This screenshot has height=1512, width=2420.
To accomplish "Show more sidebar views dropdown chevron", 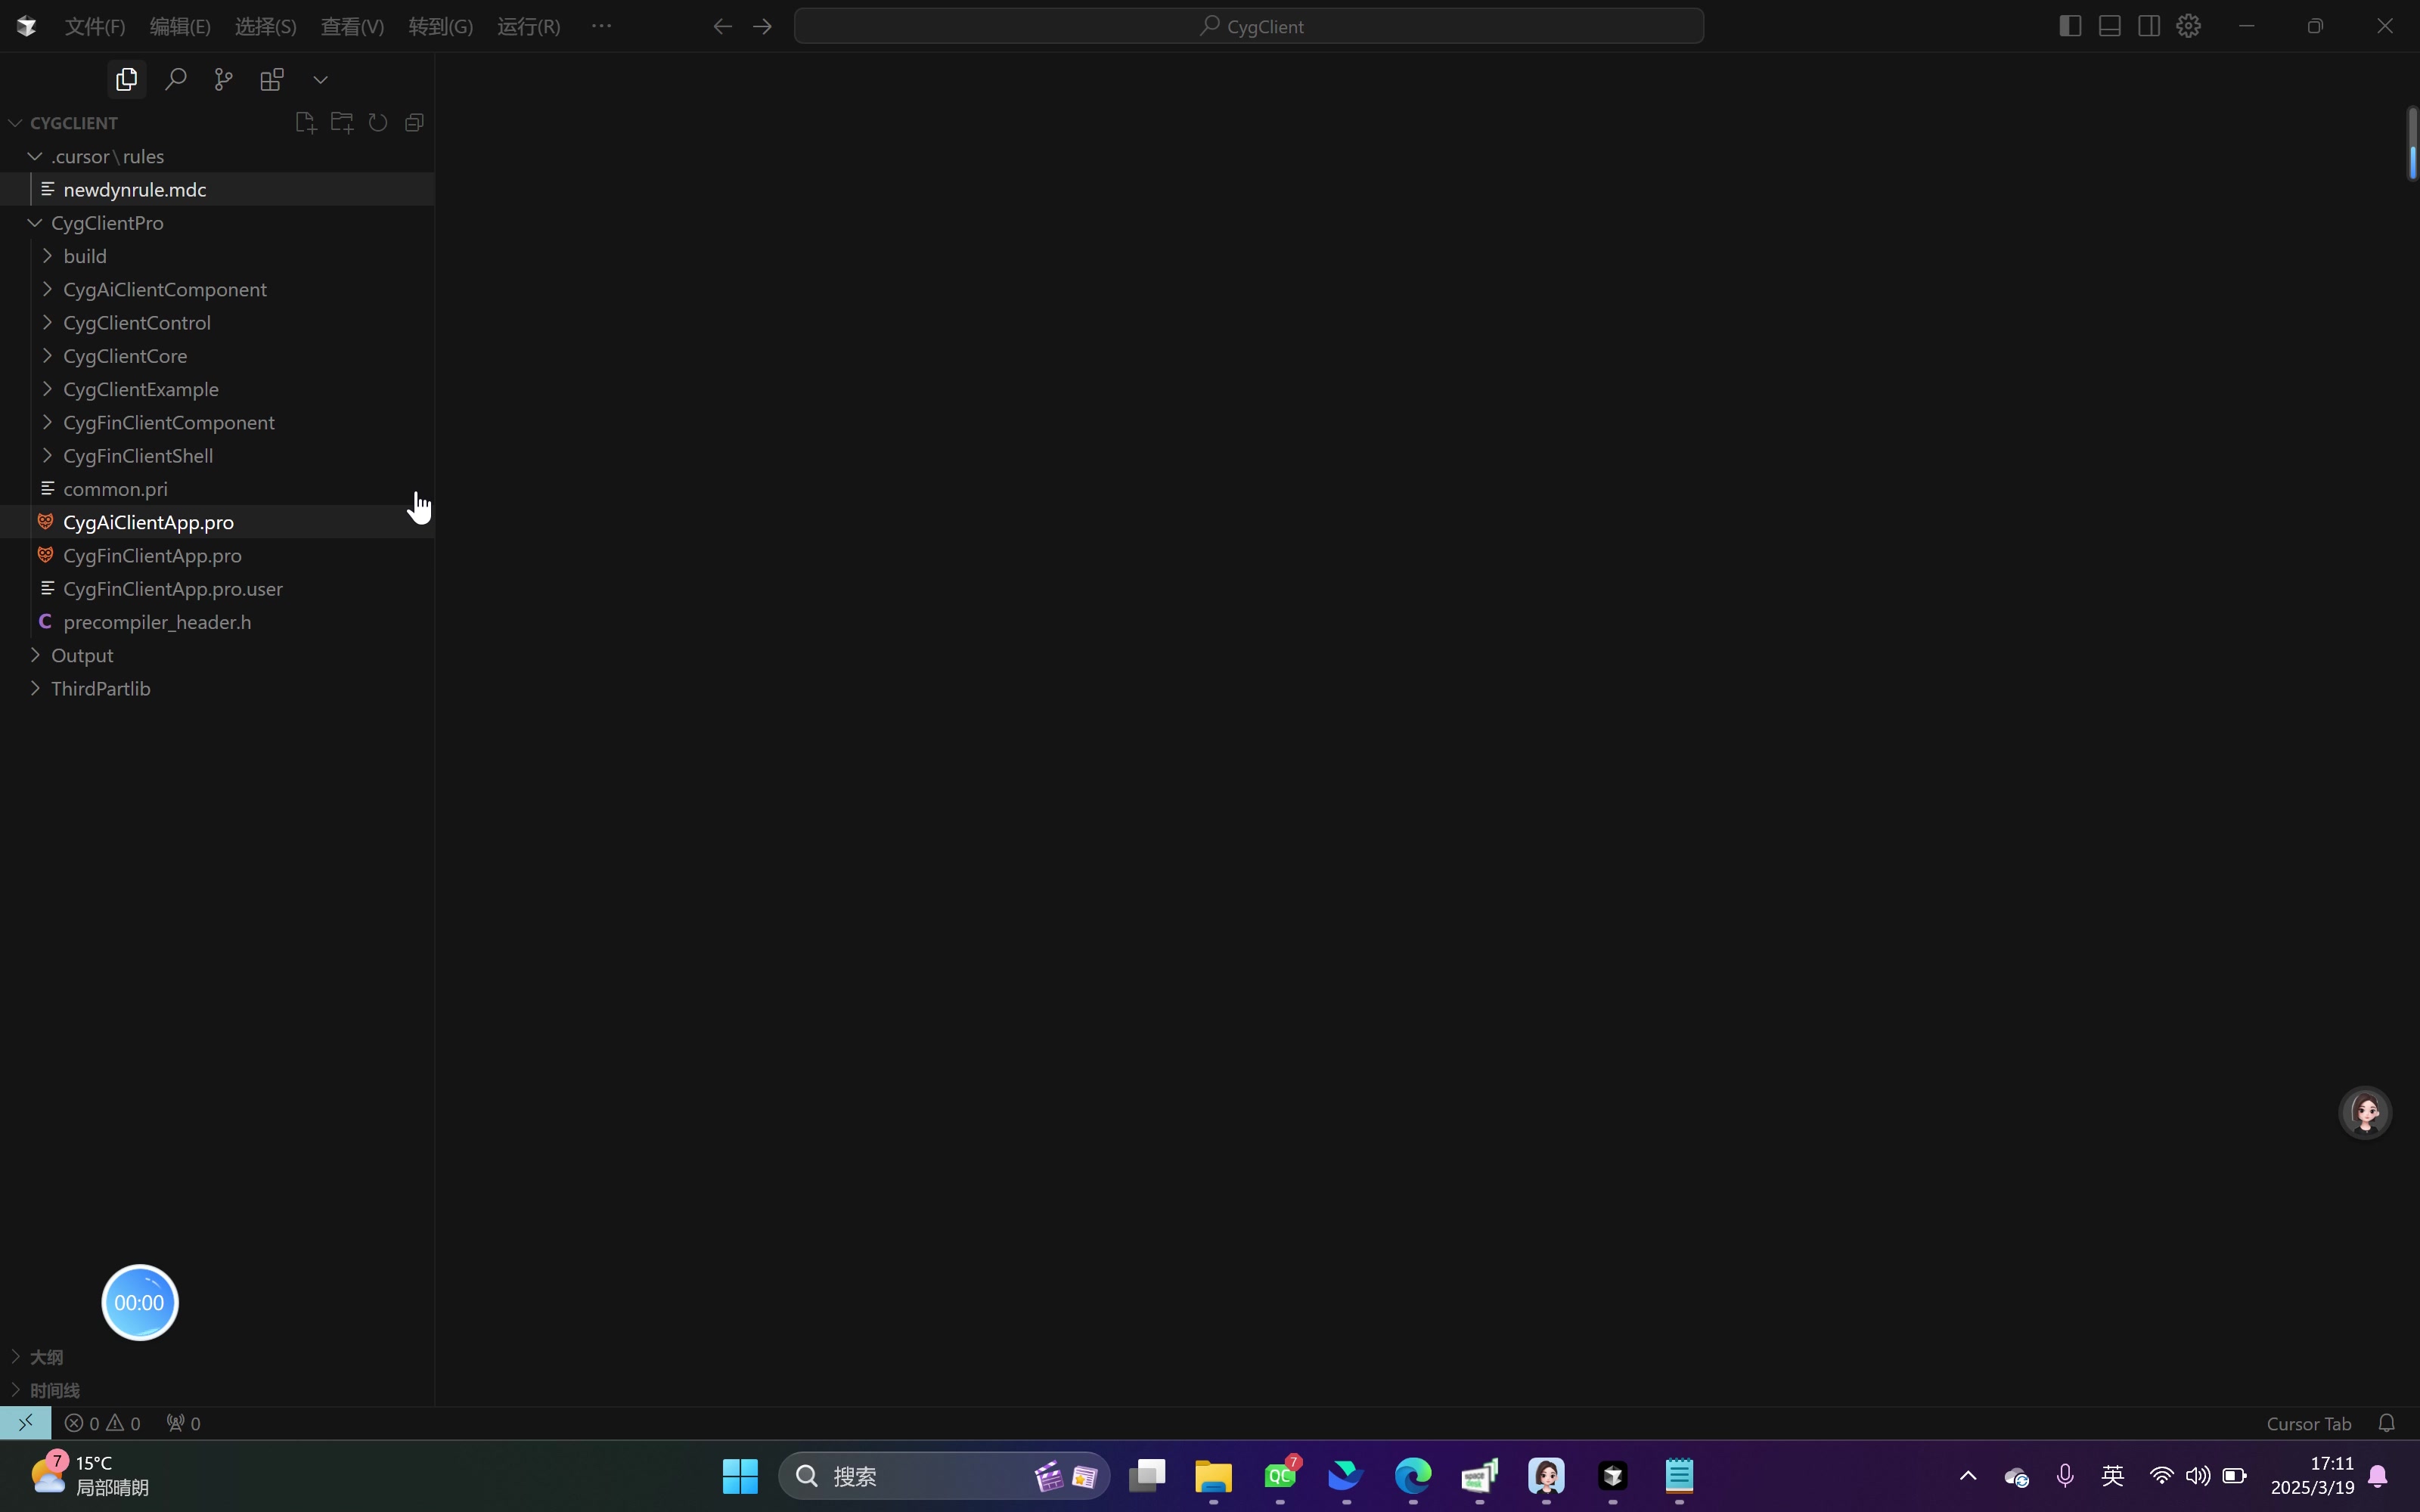I will (x=320, y=79).
